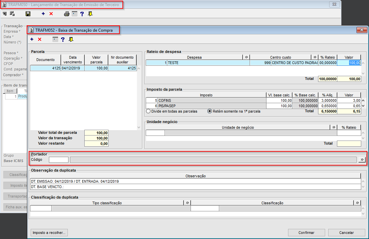Click the 'DT. EMISSAO: 04/12/2019' observation line
The width and height of the screenshot is (369, 239).
[195, 181]
